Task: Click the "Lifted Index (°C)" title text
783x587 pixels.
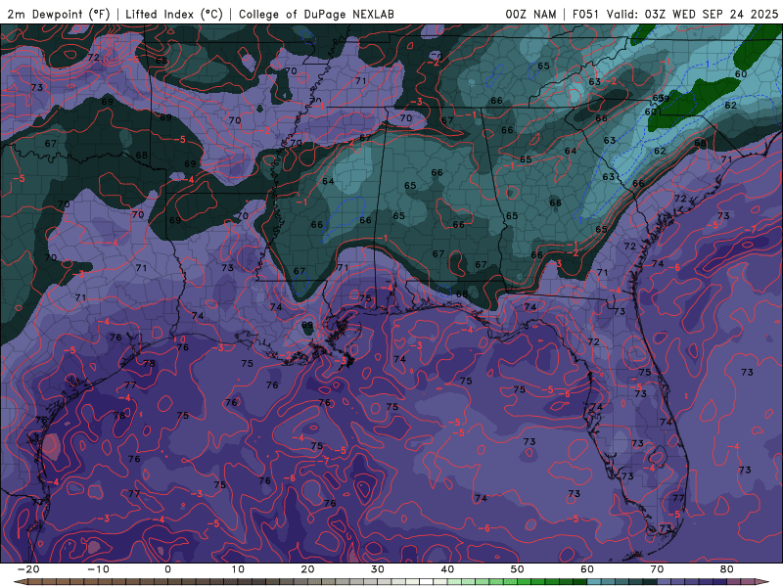Action: pos(174,14)
